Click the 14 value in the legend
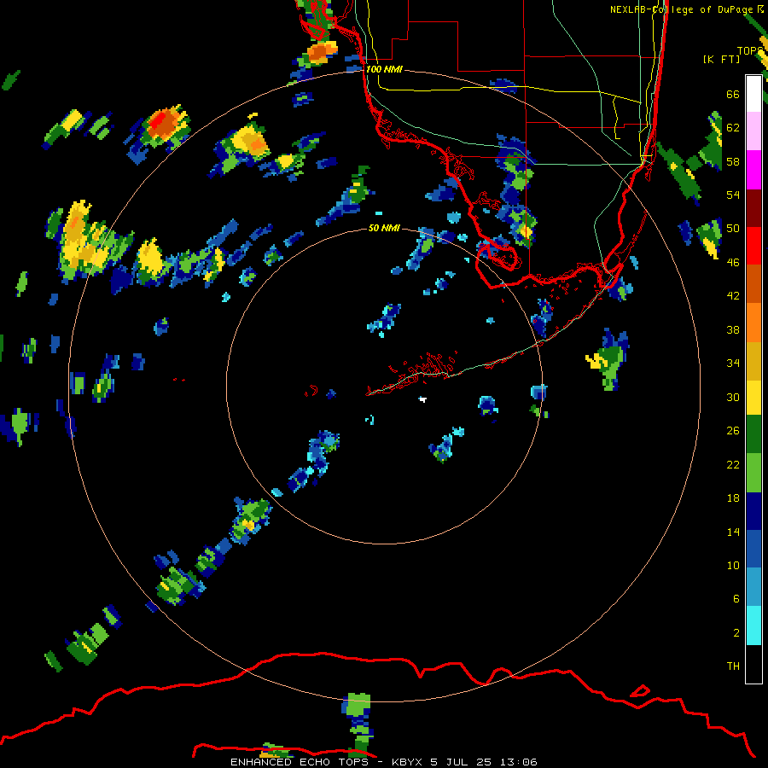 coord(733,532)
